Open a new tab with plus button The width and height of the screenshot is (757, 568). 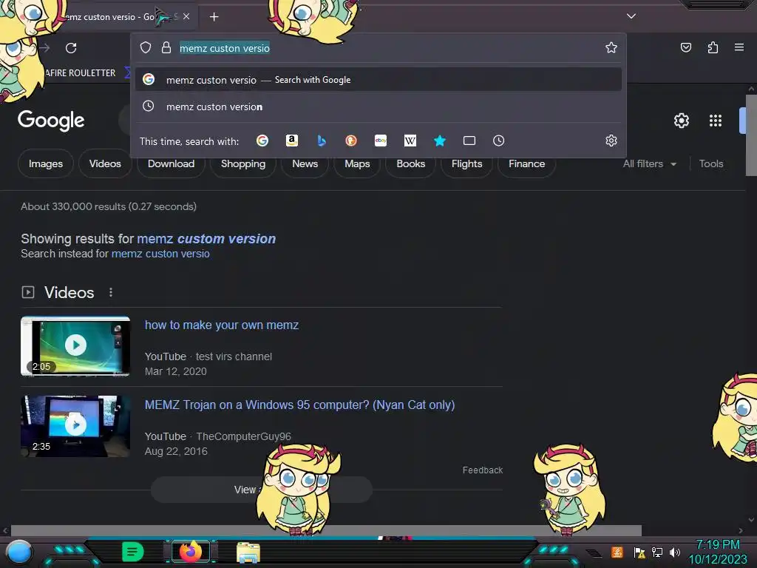pyautogui.click(x=214, y=17)
